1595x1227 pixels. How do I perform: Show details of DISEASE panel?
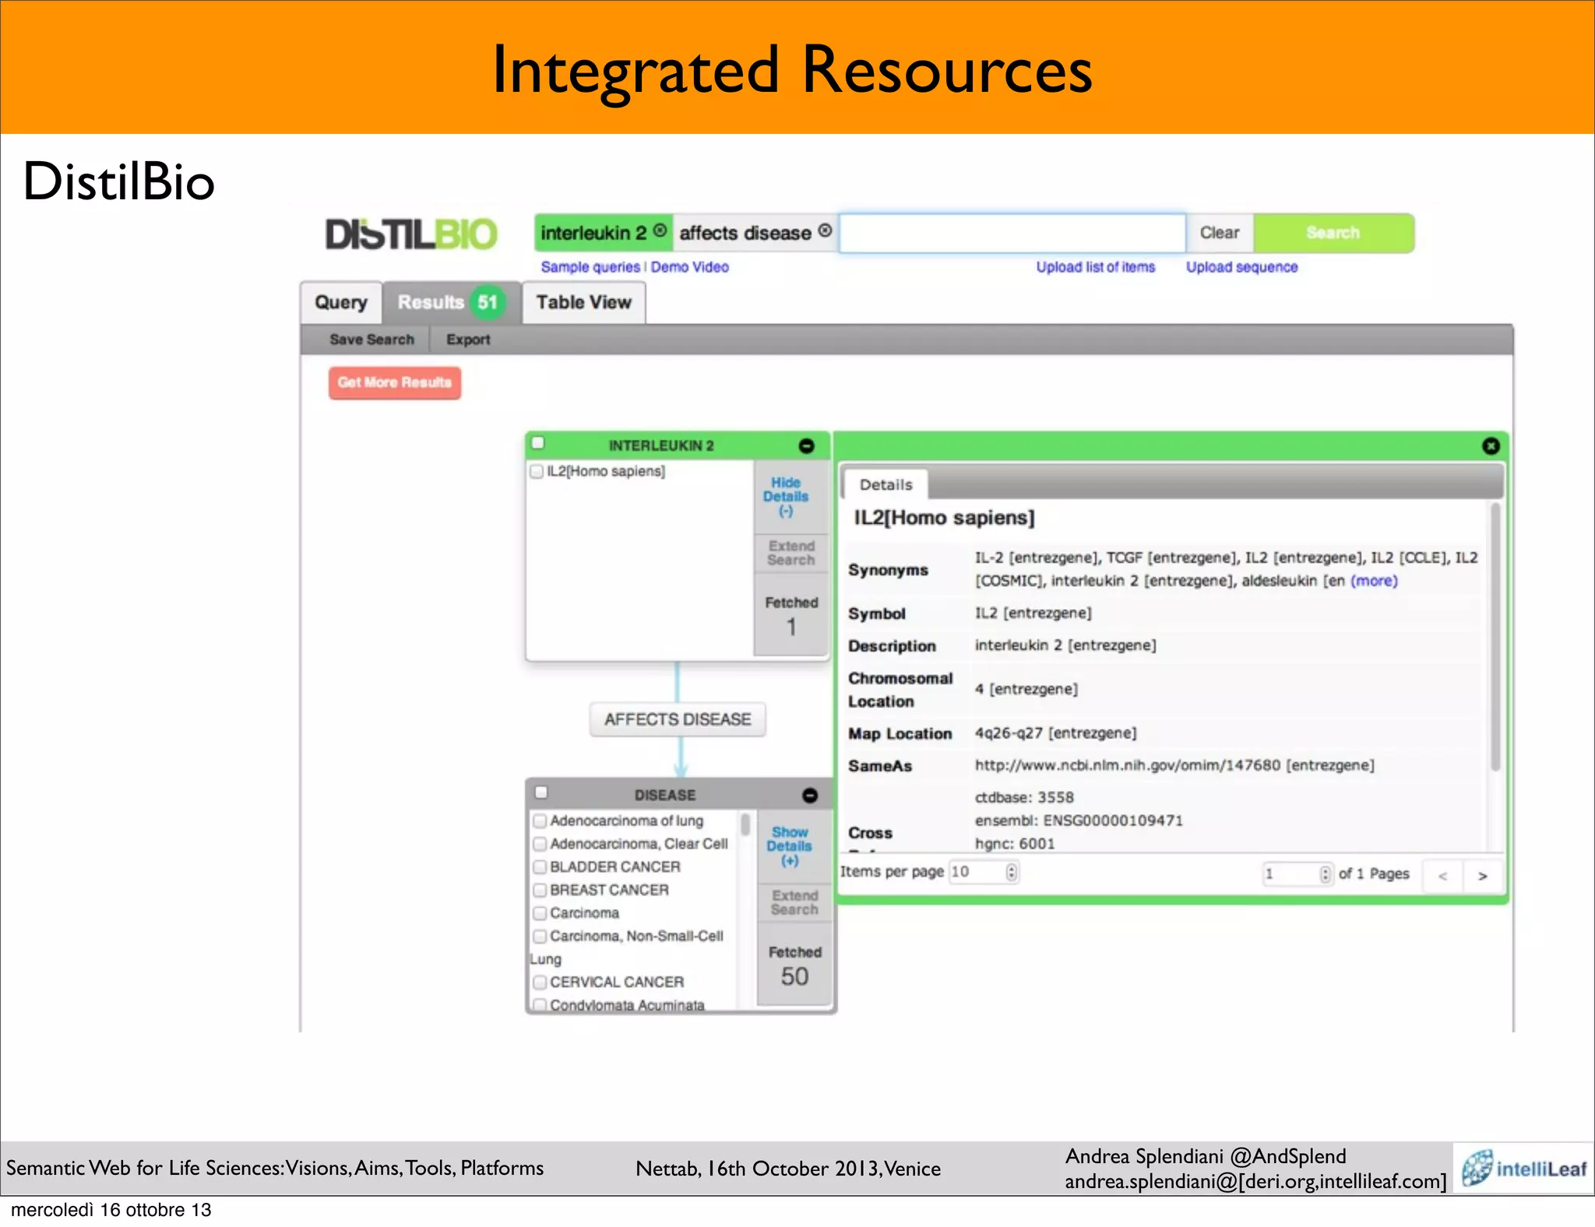[x=790, y=846]
